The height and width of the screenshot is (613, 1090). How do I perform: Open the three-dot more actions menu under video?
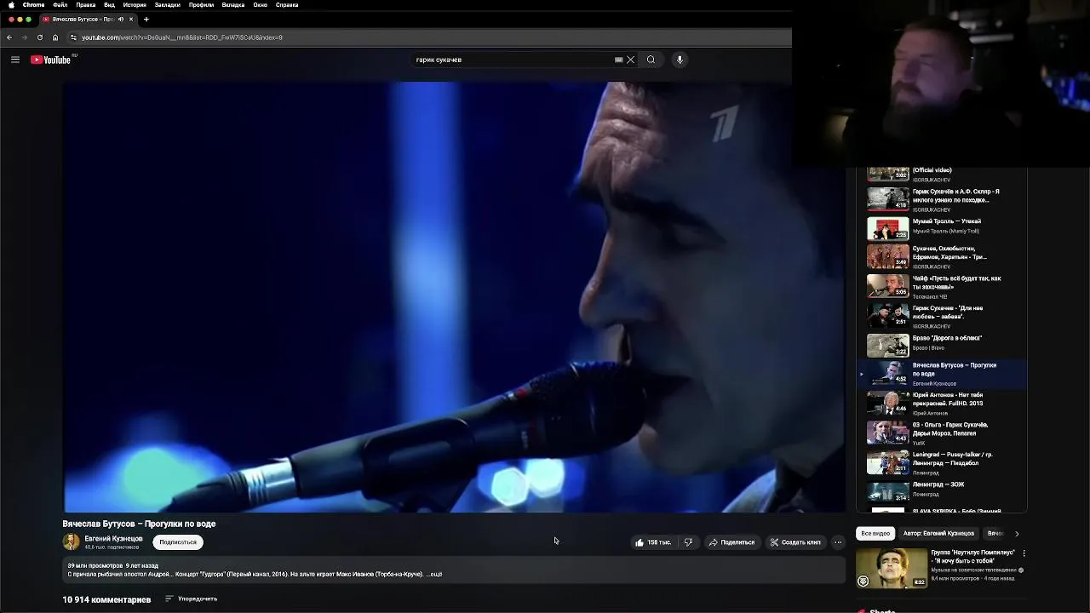click(838, 542)
